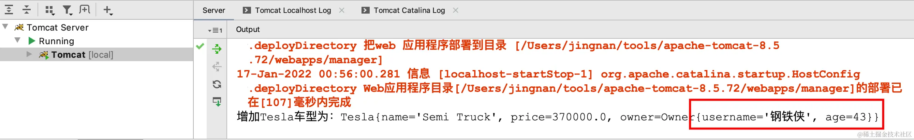Click Open in New Tab icon
This screenshot has height=140, width=914.
[x=85, y=10]
